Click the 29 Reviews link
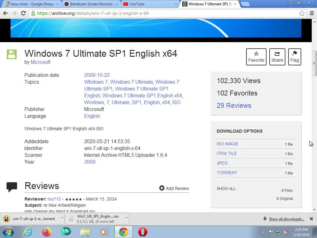317x238 pixels. pos(234,105)
